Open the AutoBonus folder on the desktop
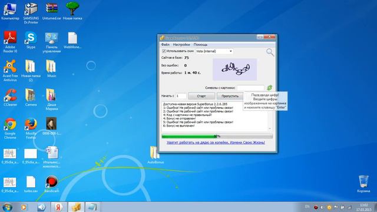This screenshot has width=377, height=212. (x=156, y=155)
